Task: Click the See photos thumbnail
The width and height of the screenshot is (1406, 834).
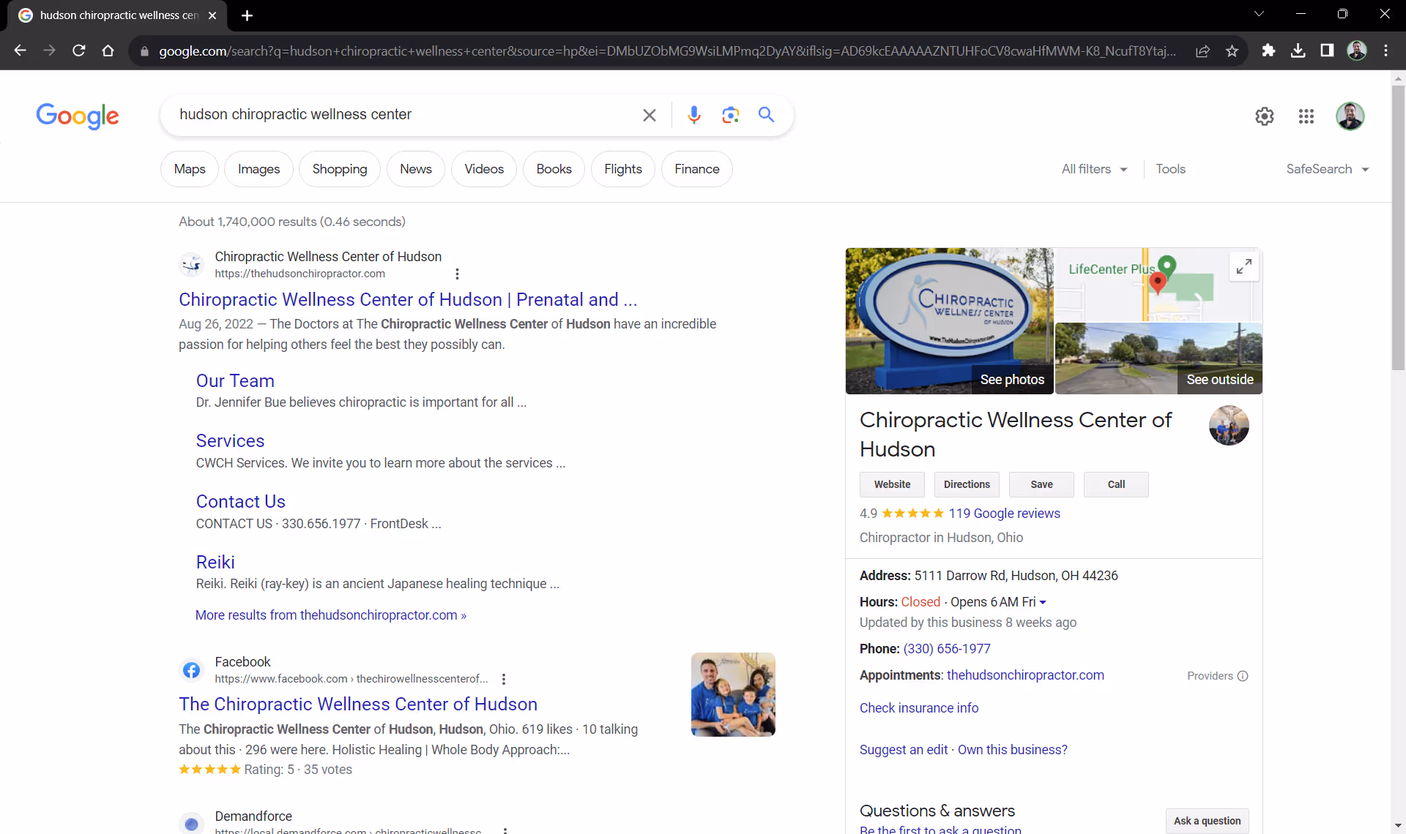Action: click(949, 320)
